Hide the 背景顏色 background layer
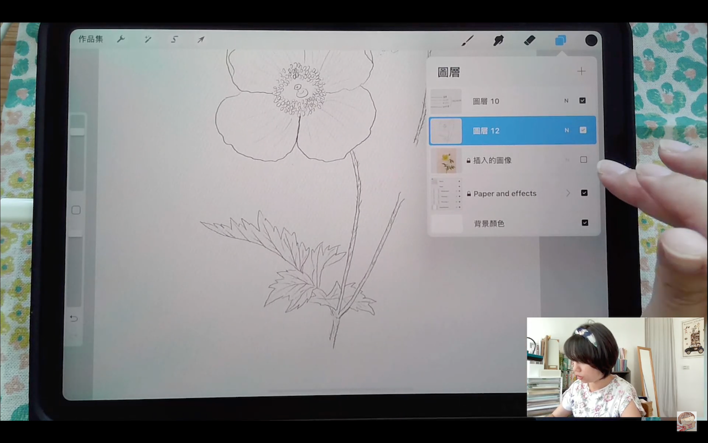 (585, 223)
